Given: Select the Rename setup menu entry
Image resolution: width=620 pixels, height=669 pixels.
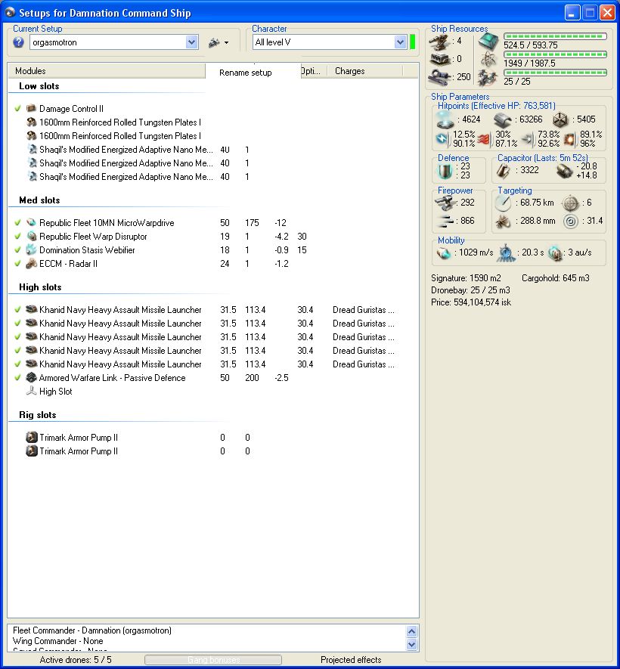Looking at the screenshot, I should pos(246,73).
